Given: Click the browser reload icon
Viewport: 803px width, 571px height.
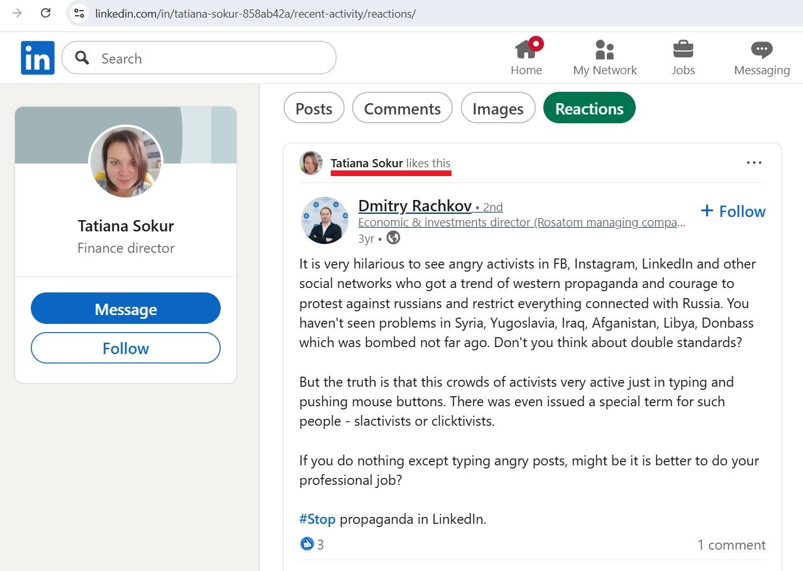Looking at the screenshot, I should [x=45, y=13].
